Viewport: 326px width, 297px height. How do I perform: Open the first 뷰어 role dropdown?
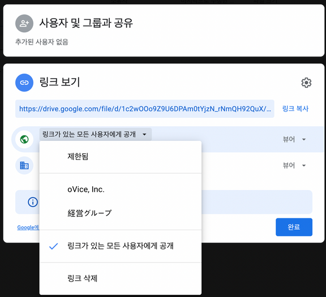pyautogui.click(x=294, y=139)
